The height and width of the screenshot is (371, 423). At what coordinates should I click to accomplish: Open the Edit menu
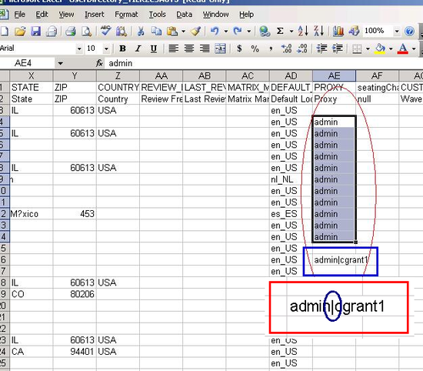click(42, 15)
